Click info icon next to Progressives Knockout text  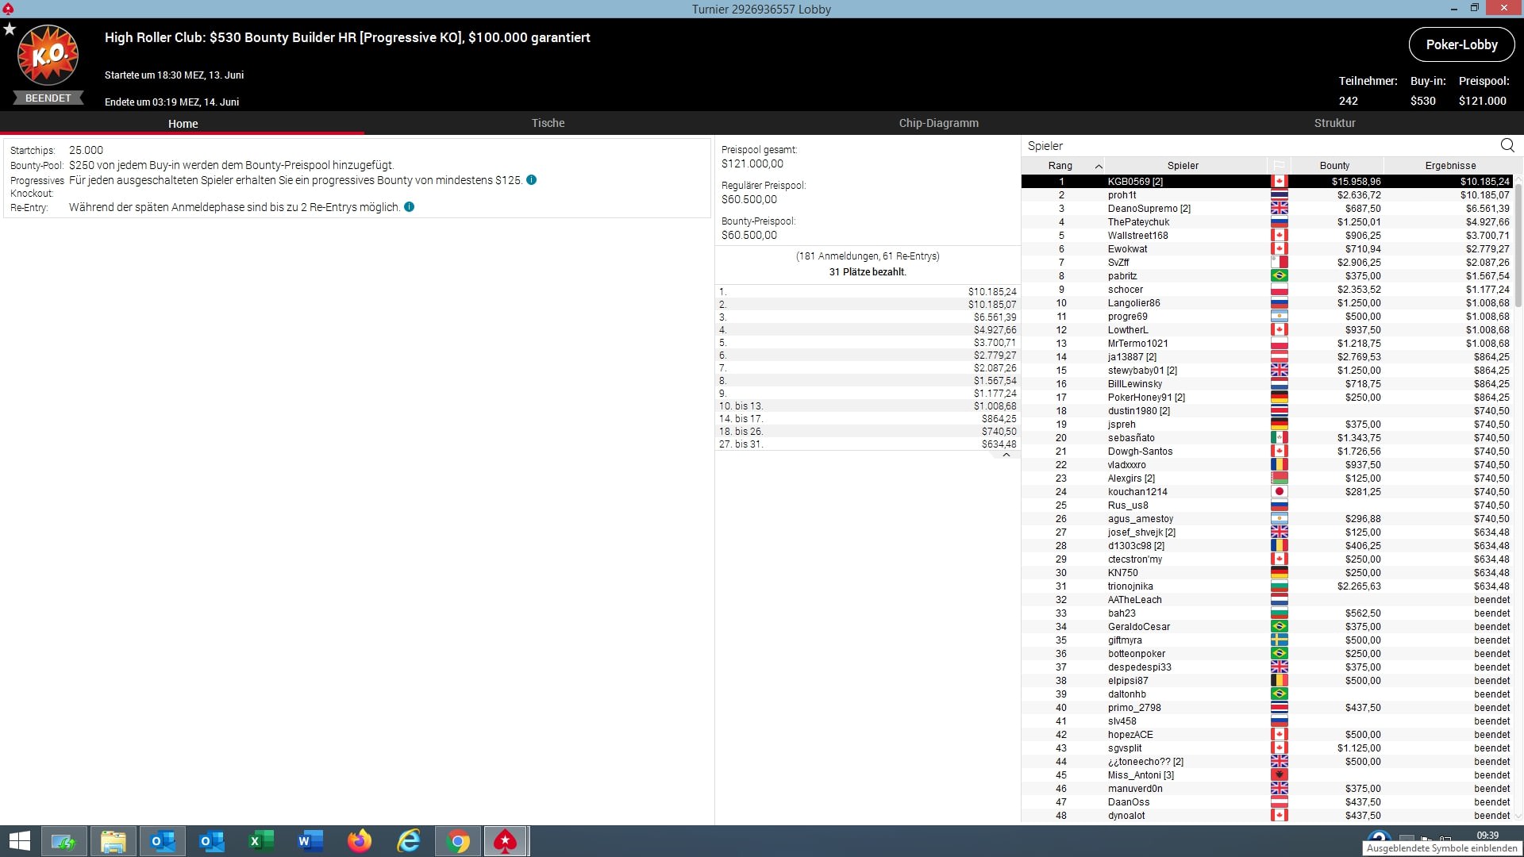(532, 180)
